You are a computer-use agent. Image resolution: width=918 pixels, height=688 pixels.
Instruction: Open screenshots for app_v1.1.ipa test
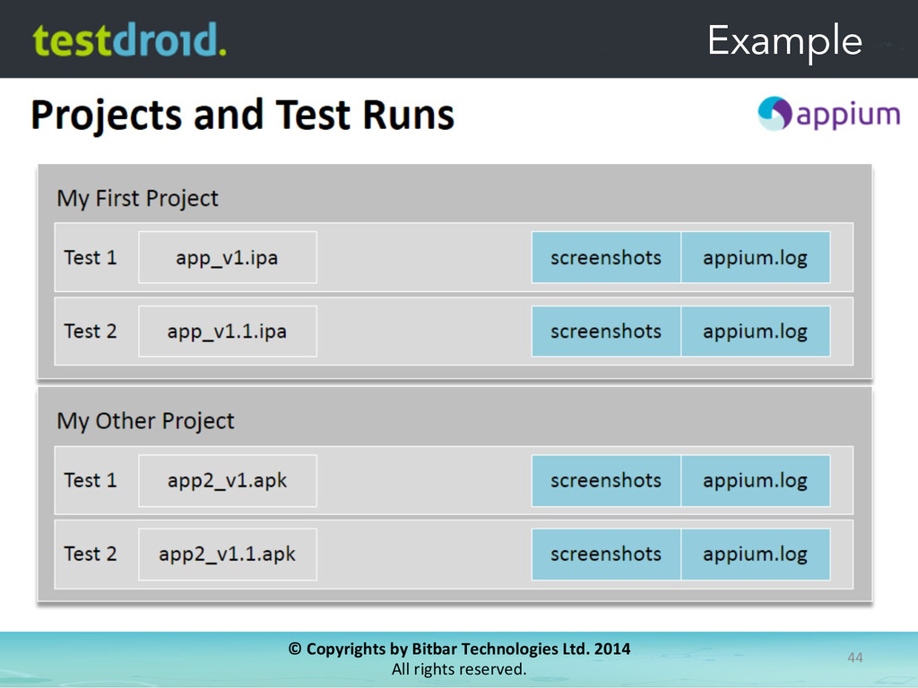pos(606,331)
